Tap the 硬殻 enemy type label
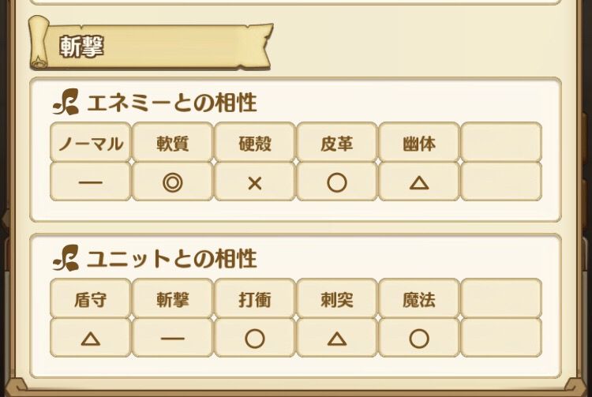Viewport: 592px width, 397px height. click(x=254, y=143)
